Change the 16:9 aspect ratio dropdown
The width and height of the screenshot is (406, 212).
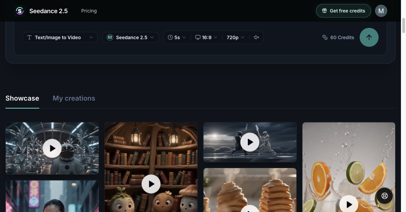tap(206, 37)
